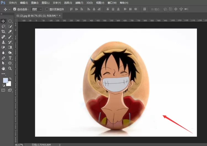This screenshot has width=207, height=146.
Task: Collapse the toolbox with double-arrow
Action: [1, 14]
